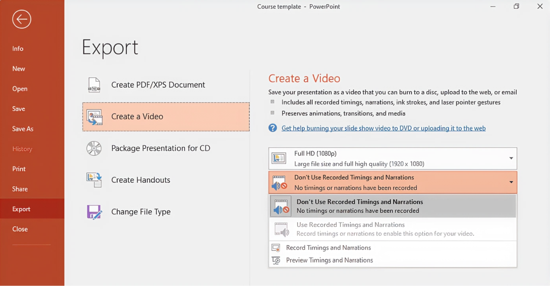Click the Close option to close the presentation
Image resolution: width=550 pixels, height=286 pixels.
tap(20, 229)
